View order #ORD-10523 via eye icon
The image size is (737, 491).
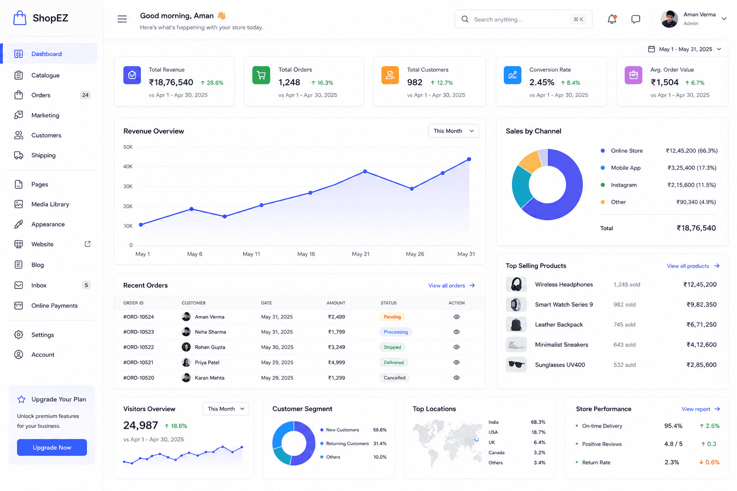click(x=456, y=332)
